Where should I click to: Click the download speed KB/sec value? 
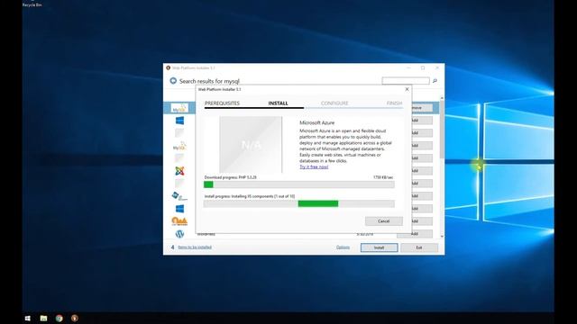click(x=383, y=177)
